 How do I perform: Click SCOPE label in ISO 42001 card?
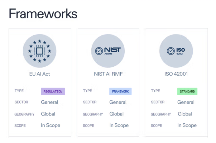156,126
